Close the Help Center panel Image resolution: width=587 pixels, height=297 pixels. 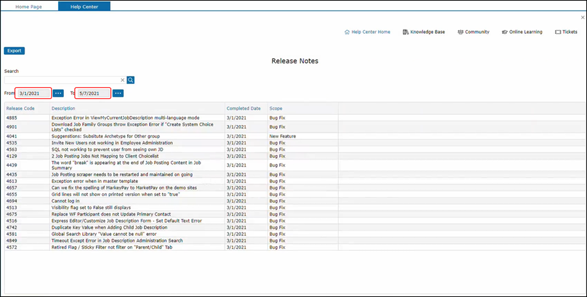tap(582, 18)
